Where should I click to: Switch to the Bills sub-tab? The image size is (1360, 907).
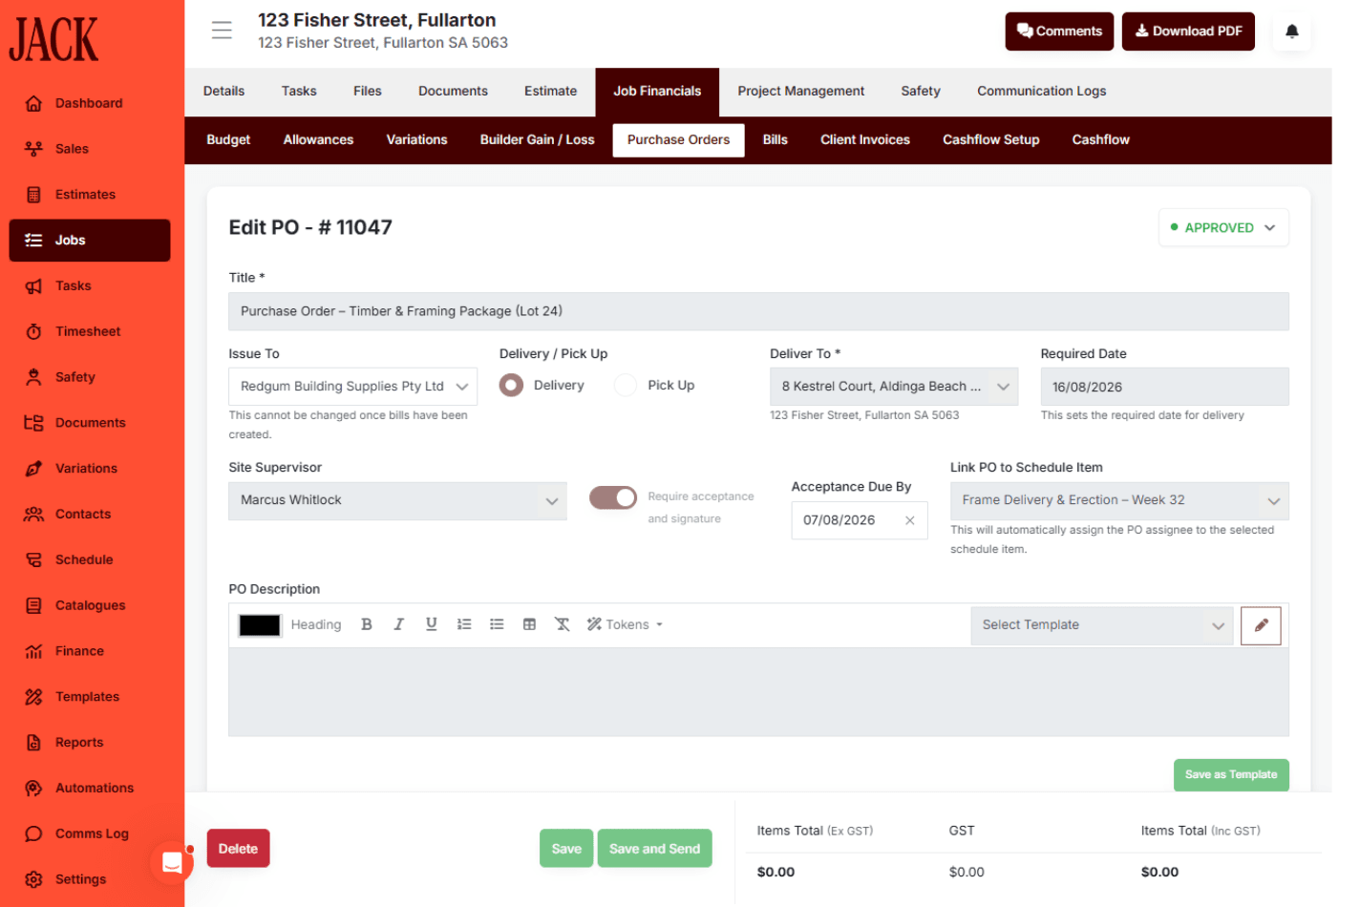click(x=775, y=139)
